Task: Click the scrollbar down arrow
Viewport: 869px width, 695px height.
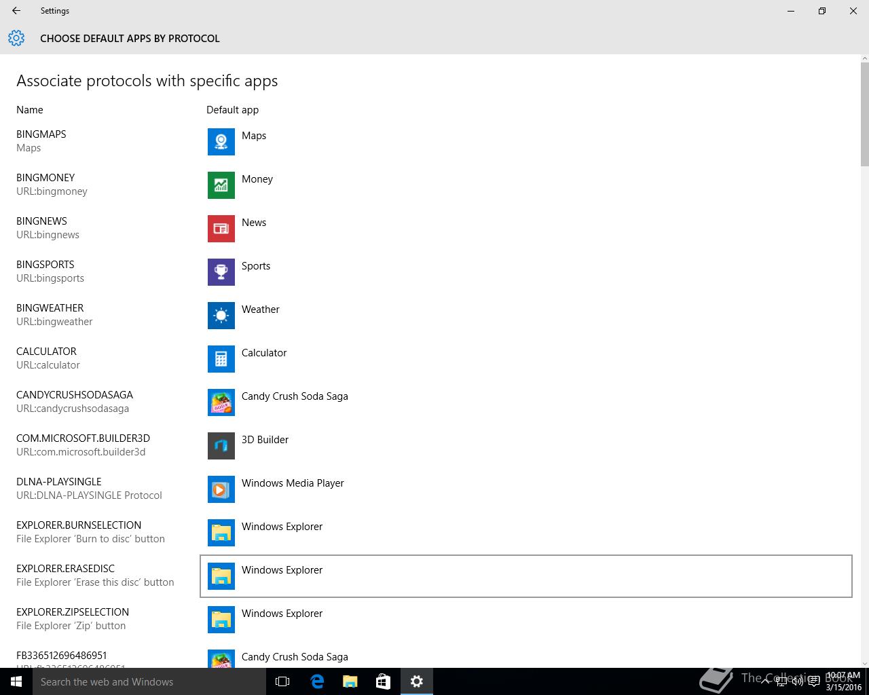Action: point(864,663)
